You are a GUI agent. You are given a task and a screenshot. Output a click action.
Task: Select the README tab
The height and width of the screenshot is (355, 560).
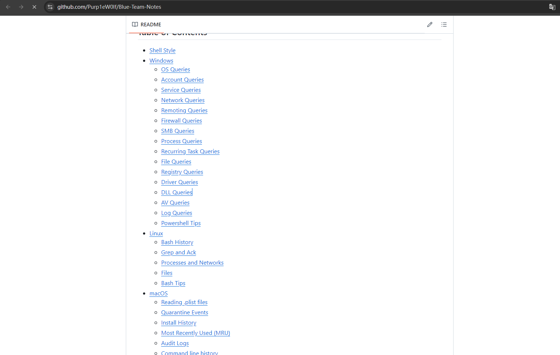click(x=147, y=25)
